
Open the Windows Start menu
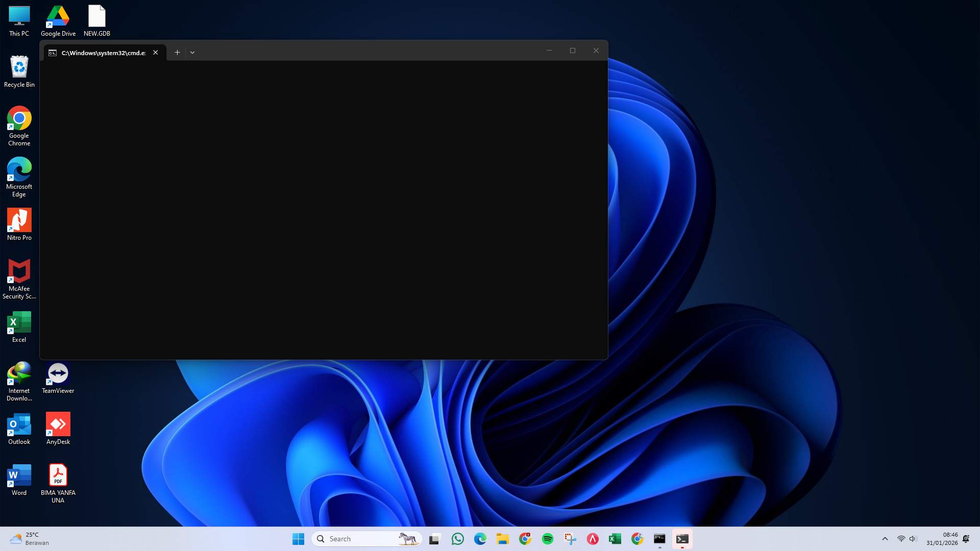298,538
